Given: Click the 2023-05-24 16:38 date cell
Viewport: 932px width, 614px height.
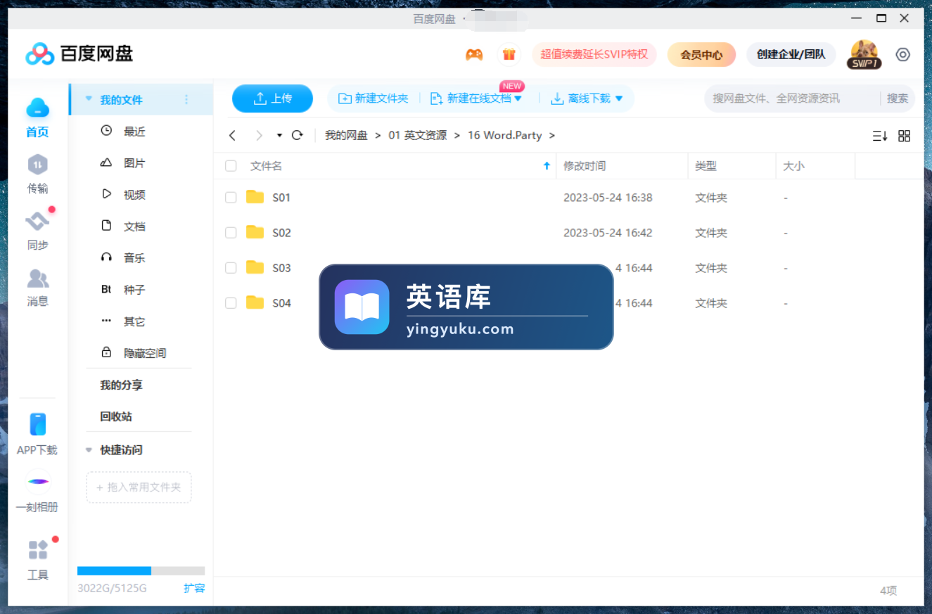Looking at the screenshot, I should point(608,198).
